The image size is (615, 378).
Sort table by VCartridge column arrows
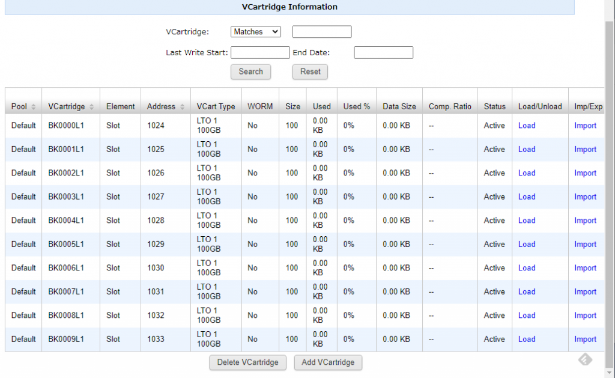click(x=91, y=107)
